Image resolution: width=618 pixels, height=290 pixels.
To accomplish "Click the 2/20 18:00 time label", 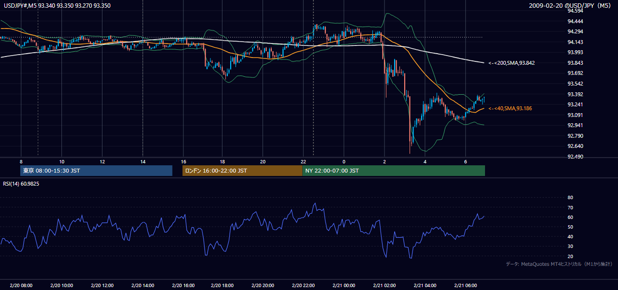I will pos(223,286).
